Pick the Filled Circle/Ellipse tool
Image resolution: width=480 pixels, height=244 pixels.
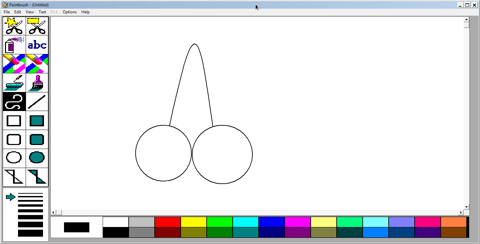pos(37,158)
